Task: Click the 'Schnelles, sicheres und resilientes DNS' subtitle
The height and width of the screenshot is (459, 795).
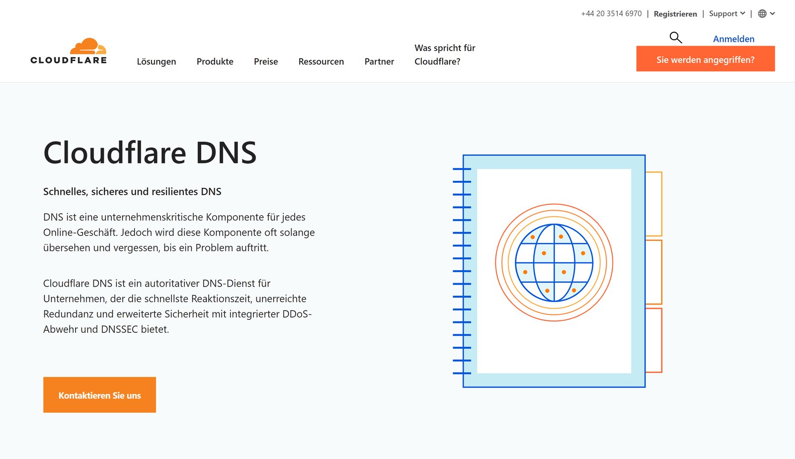Action: (x=132, y=191)
